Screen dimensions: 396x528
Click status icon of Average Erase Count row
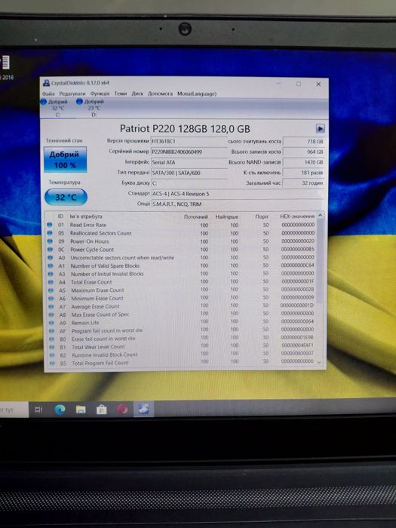pyautogui.click(x=51, y=307)
